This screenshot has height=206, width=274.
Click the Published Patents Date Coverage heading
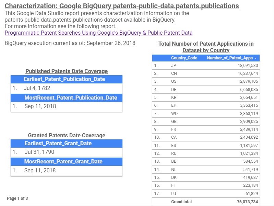point(67,71)
